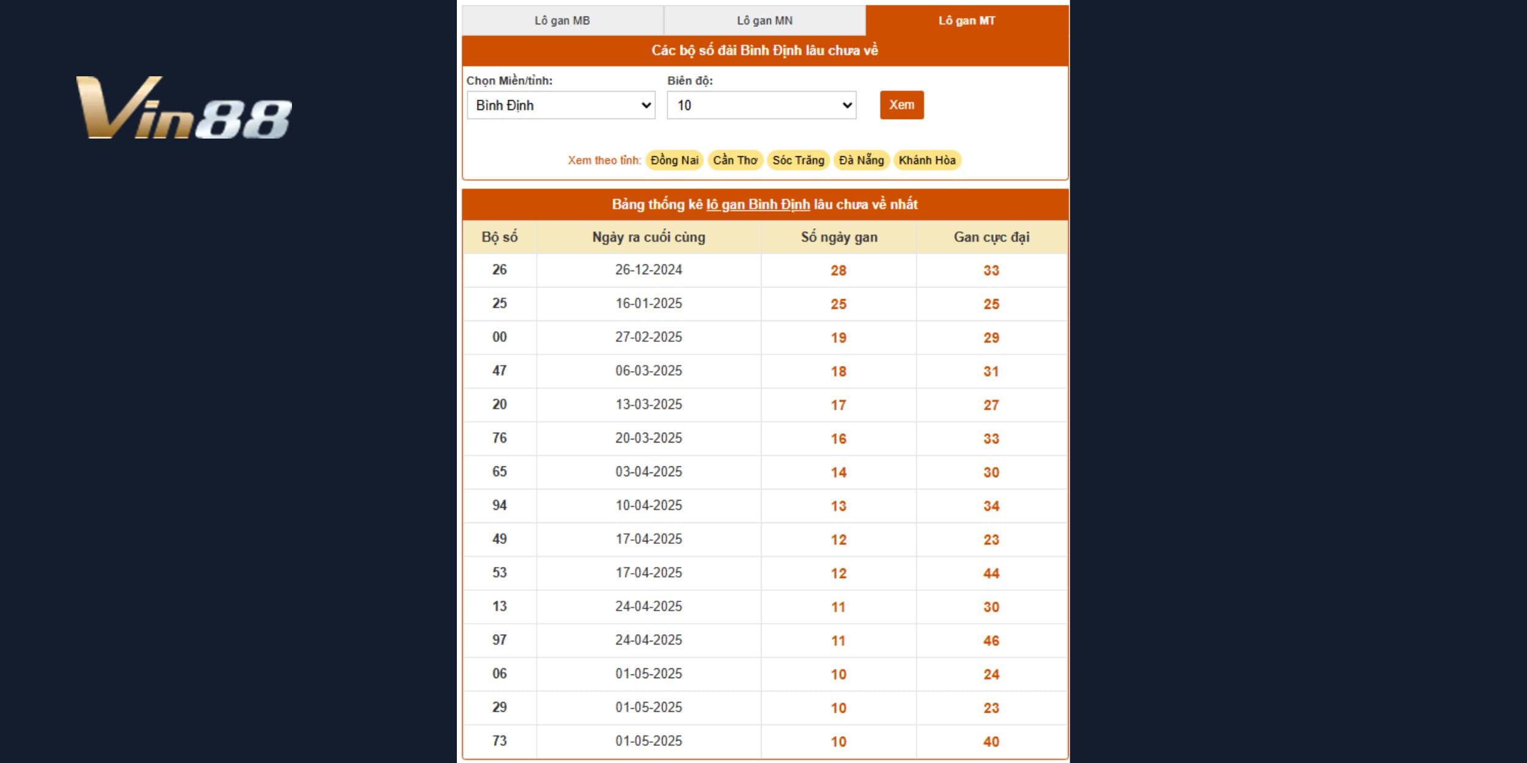The image size is (1527, 763).
Task: Click the Số ngày gan header
Action: click(839, 237)
